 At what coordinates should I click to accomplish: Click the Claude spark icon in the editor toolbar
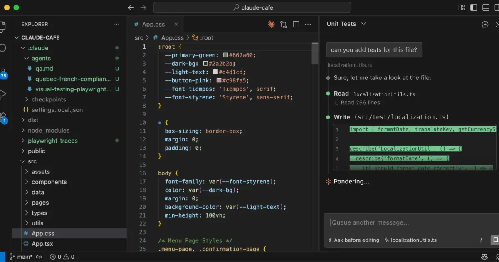(x=272, y=25)
